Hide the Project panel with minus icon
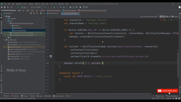Image resolution: width=181 pixels, height=102 pixels. (44, 13)
